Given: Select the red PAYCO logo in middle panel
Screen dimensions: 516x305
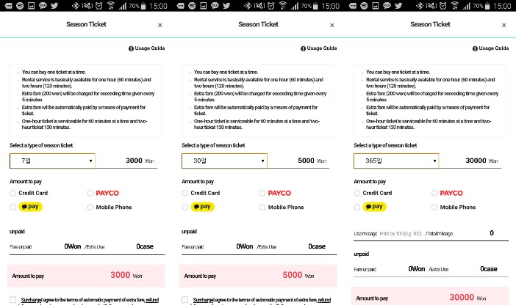Looking at the screenshot, I should pyautogui.click(x=279, y=193).
